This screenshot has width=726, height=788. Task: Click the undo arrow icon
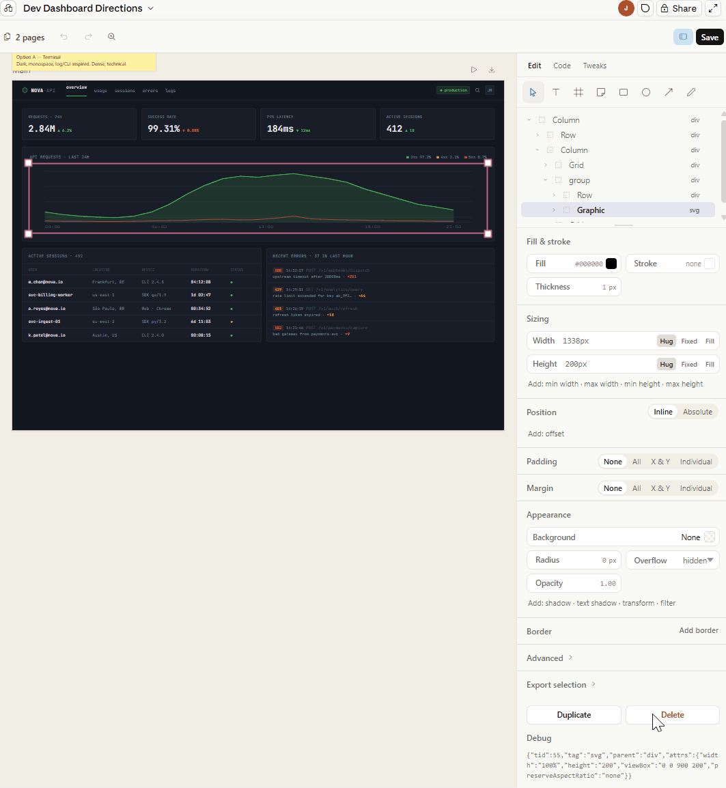[x=64, y=37]
